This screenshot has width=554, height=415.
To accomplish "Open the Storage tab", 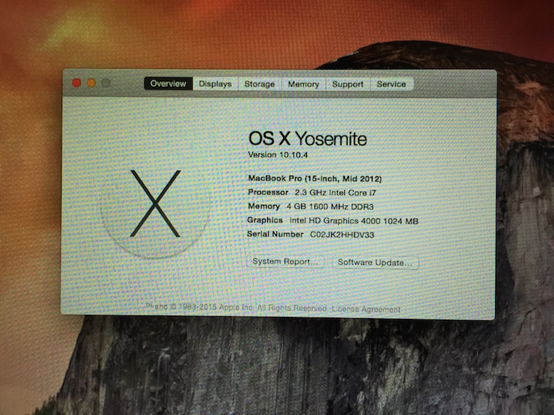I will [x=260, y=84].
